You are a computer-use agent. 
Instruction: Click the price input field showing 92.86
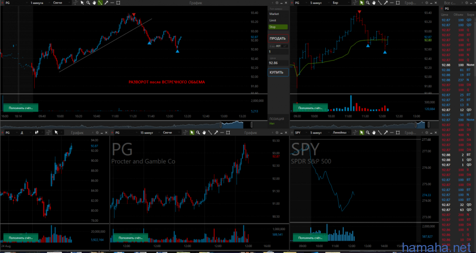tap(278, 63)
